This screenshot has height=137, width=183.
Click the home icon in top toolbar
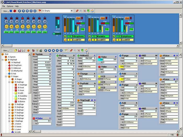tap(92, 11)
